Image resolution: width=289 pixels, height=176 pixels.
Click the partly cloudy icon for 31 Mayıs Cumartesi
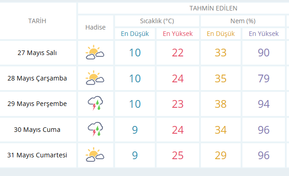coord(95,155)
